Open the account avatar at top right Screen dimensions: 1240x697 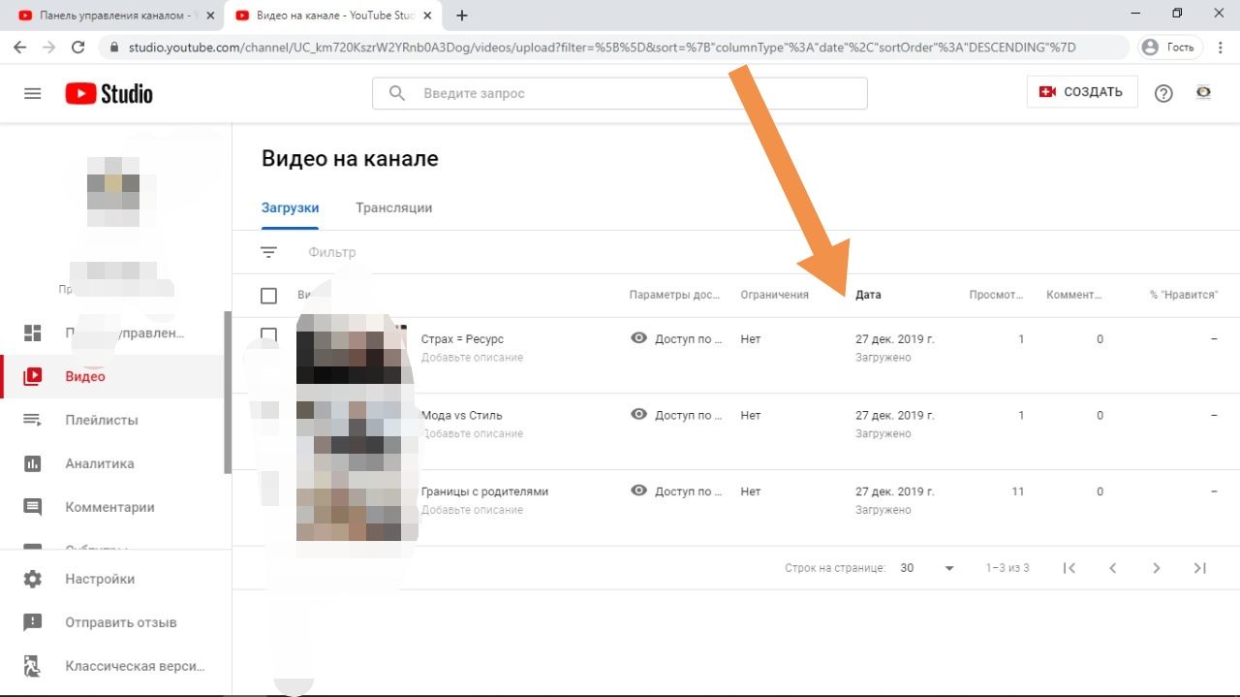click(x=1203, y=93)
